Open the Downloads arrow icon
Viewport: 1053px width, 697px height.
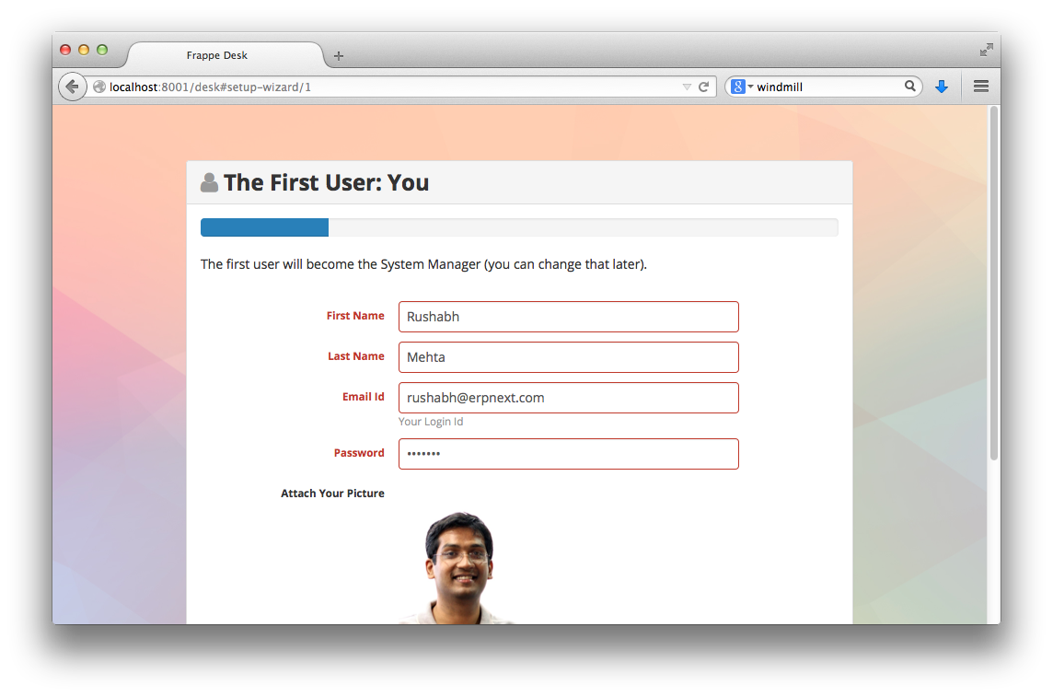click(x=941, y=87)
